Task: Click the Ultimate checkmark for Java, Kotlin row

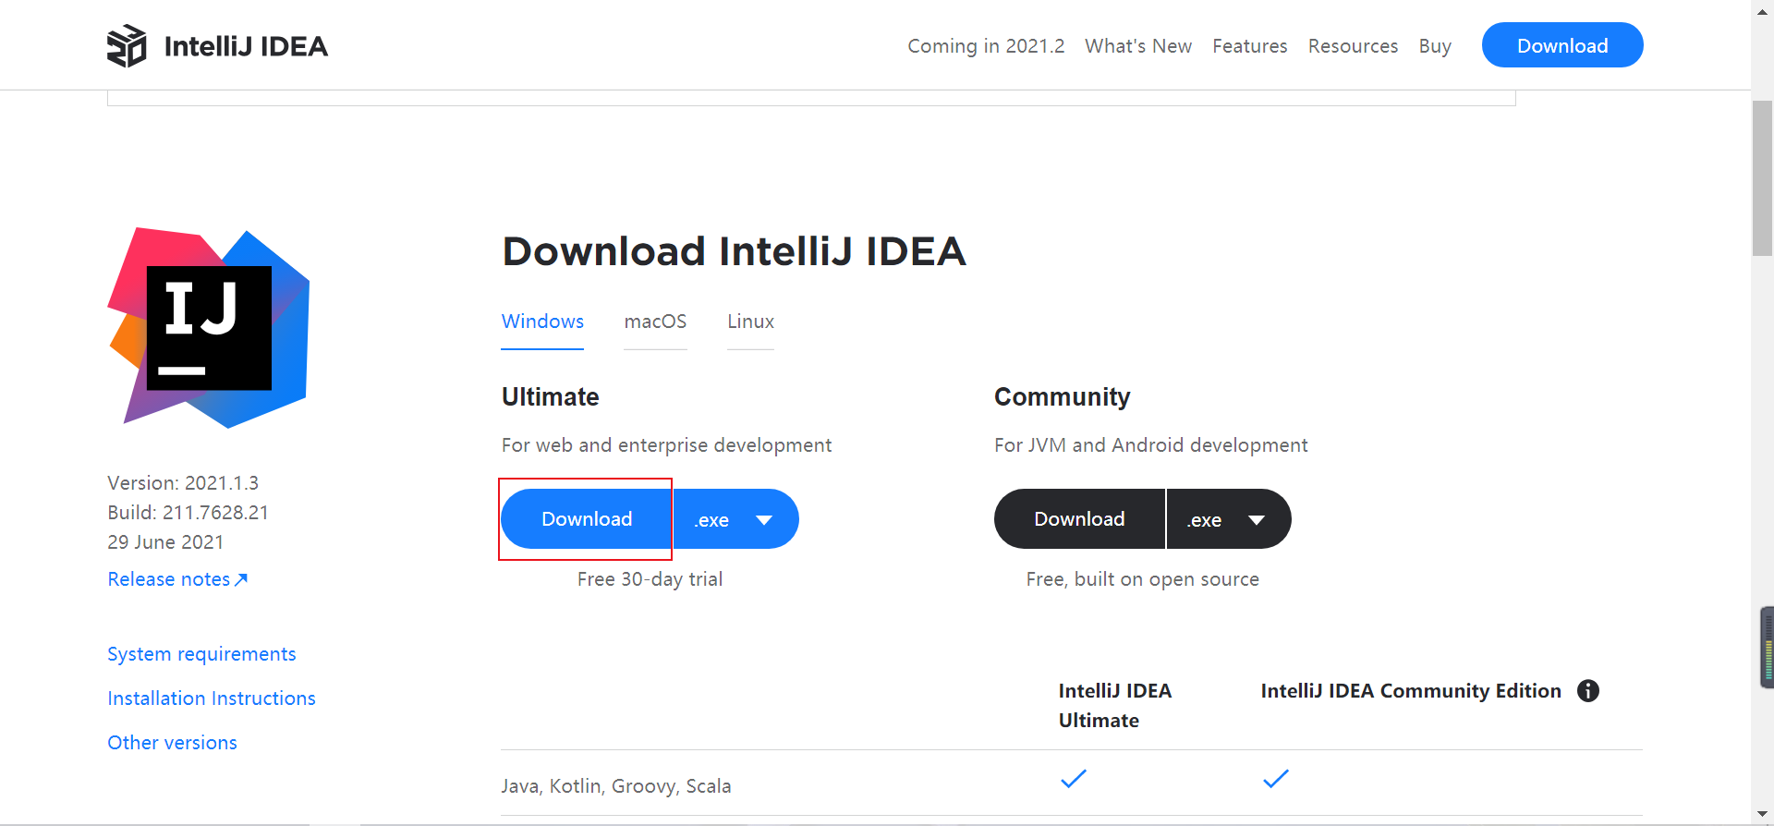Action: click(x=1074, y=779)
